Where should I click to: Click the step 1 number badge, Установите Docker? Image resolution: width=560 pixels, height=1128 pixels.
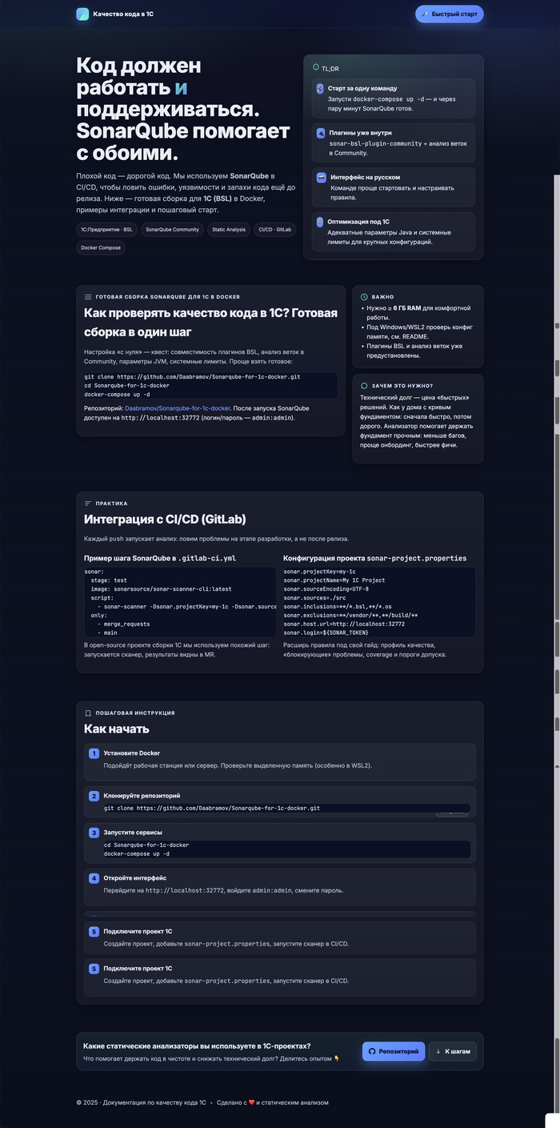tap(94, 753)
